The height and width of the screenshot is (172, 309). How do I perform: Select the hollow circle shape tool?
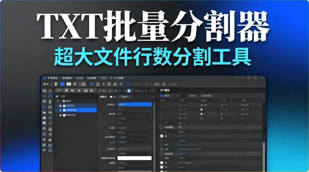(116, 91)
